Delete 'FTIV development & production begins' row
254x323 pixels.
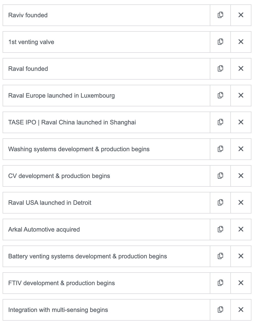point(241,283)
